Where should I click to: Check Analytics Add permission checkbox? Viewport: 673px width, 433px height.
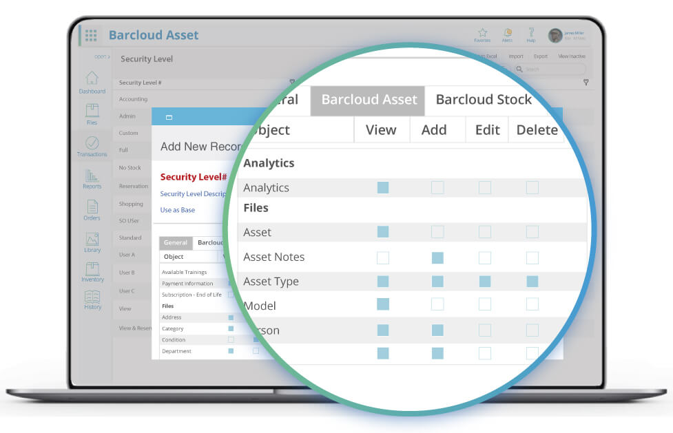437,187
